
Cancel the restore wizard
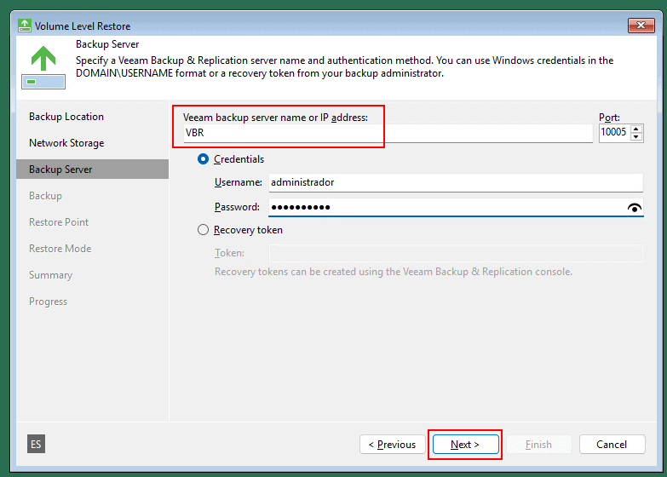click(x=611, y=445)
